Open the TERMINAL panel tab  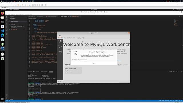pos(51,71)
